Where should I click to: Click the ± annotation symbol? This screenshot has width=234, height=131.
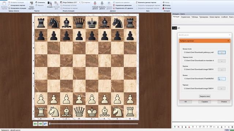(218, 127)
